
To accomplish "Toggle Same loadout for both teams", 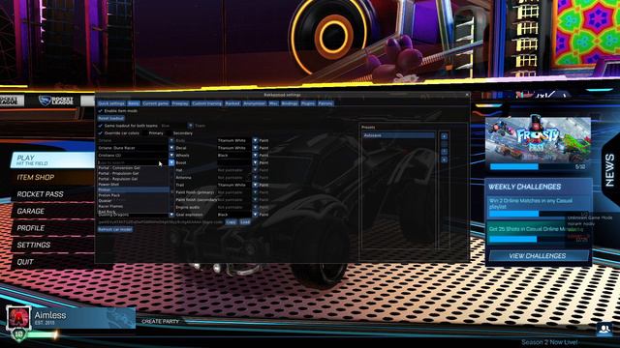I will [101, 126].
